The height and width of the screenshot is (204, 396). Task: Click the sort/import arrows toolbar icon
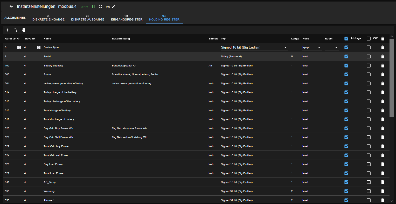click(x=16, y=30)
